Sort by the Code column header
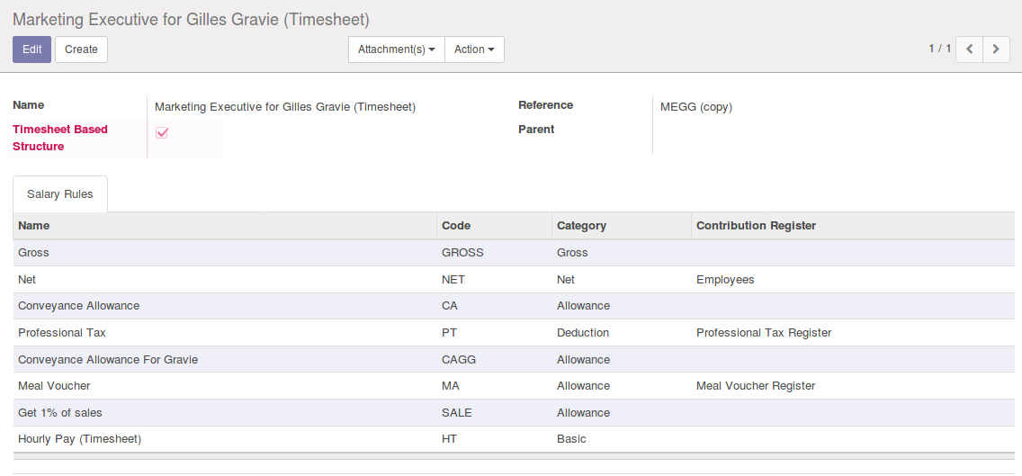 (456, 226)
